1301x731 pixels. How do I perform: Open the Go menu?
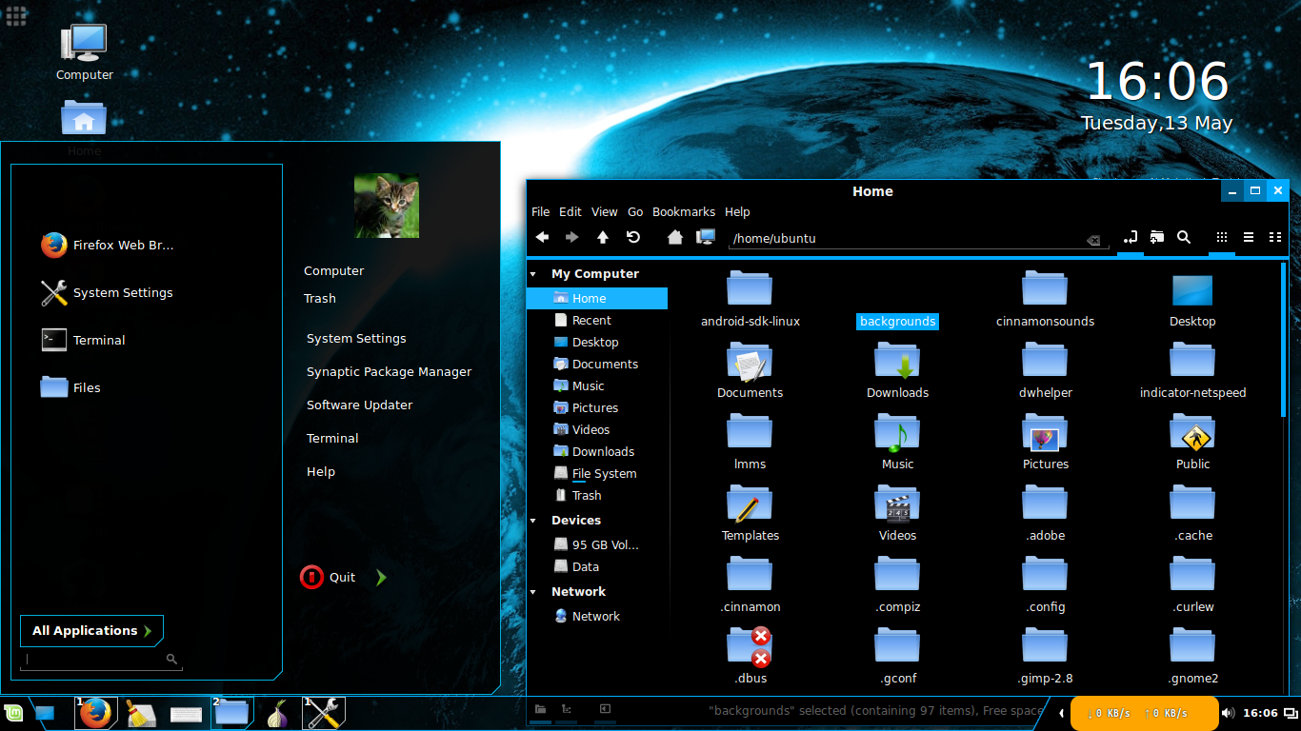pos(635,212)
